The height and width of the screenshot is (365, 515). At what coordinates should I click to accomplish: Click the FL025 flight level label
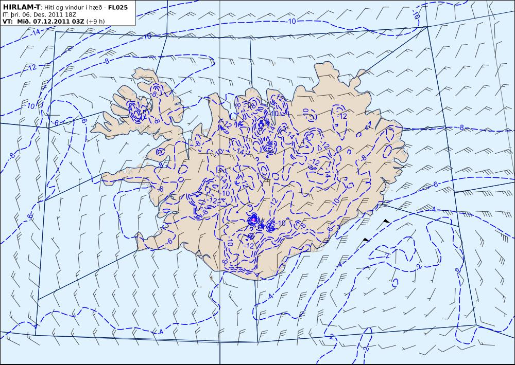[118, 7]
